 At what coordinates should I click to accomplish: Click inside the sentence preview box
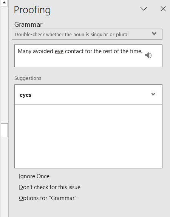(88, 56)
